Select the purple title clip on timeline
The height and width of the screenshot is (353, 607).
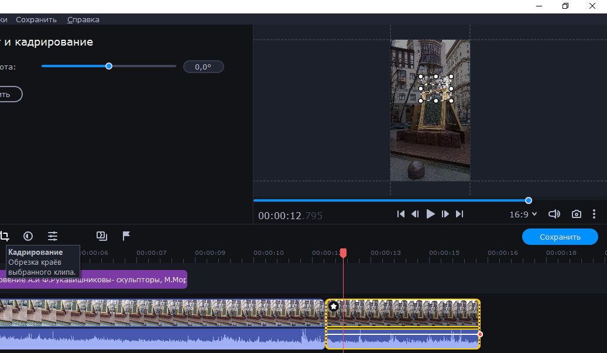click(x=93, y=279)
